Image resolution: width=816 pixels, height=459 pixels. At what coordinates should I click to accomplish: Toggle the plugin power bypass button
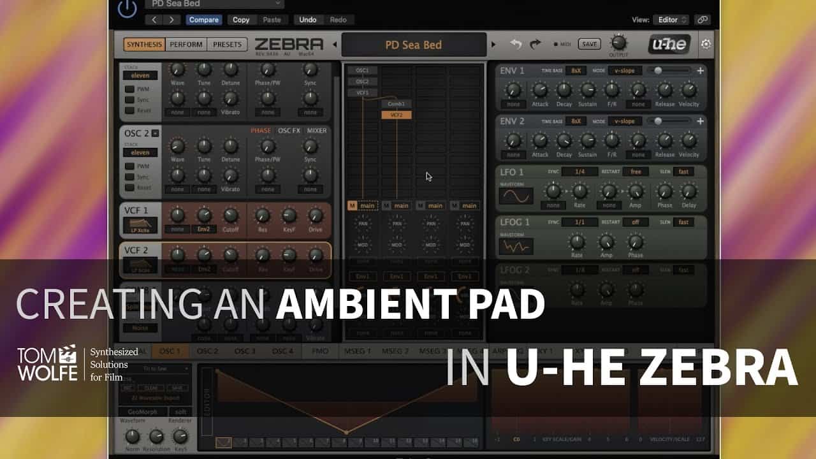coord(127,8)
